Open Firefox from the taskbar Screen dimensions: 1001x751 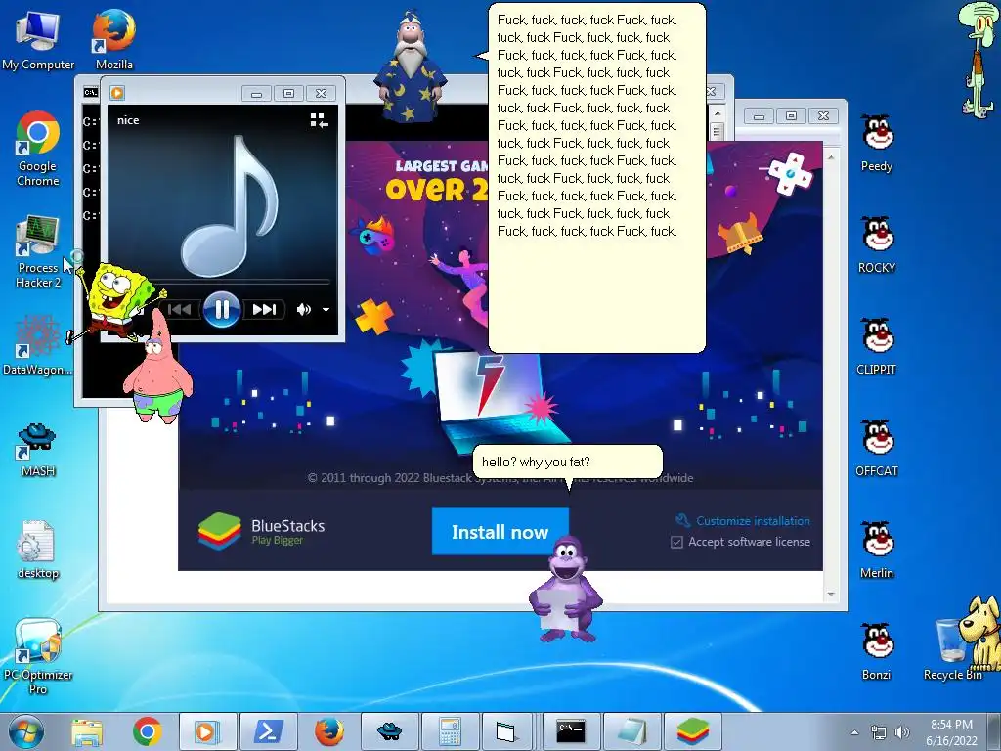[329, 731]
